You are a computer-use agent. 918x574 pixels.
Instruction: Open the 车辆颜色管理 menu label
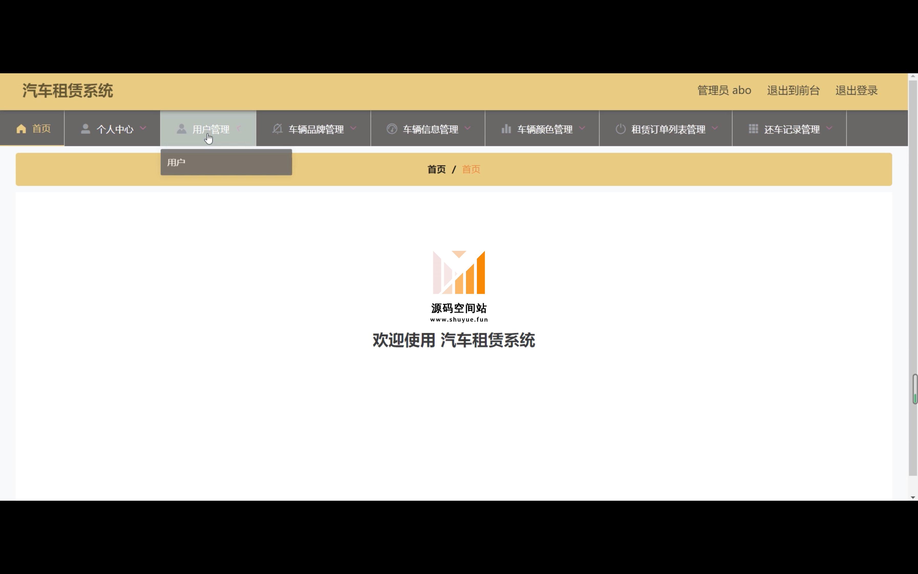(x=545, y=129)
